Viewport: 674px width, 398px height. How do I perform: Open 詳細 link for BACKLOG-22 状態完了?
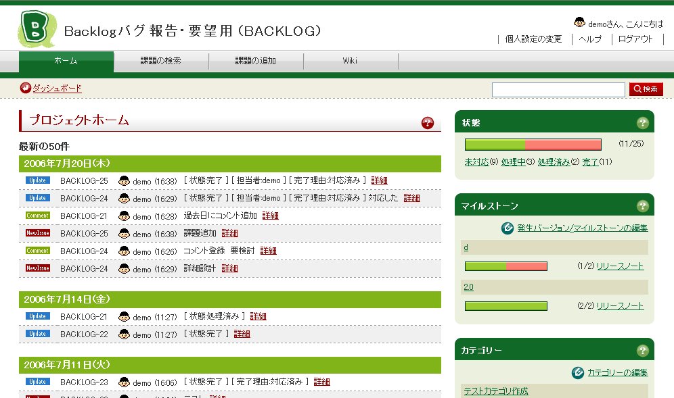pos(242,334)
